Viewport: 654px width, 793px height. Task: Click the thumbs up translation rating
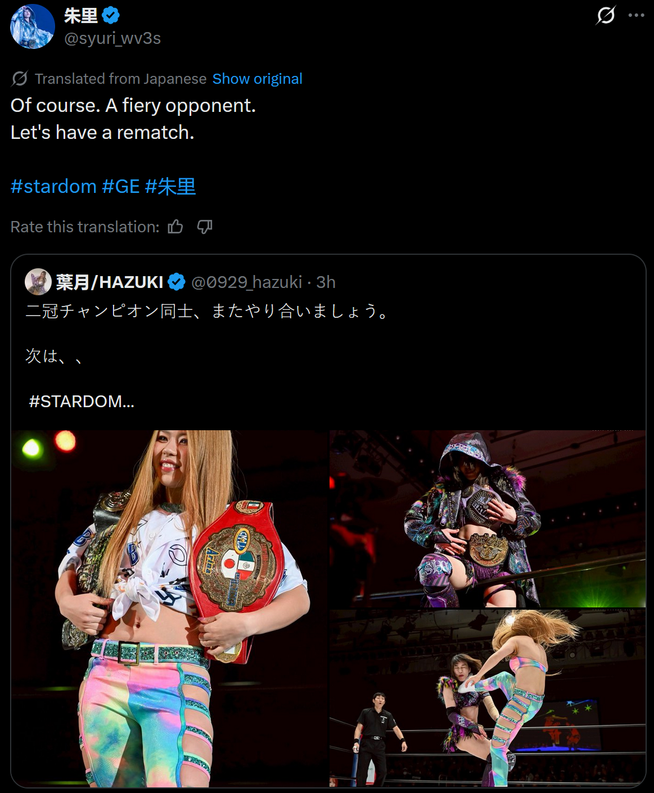175,227
